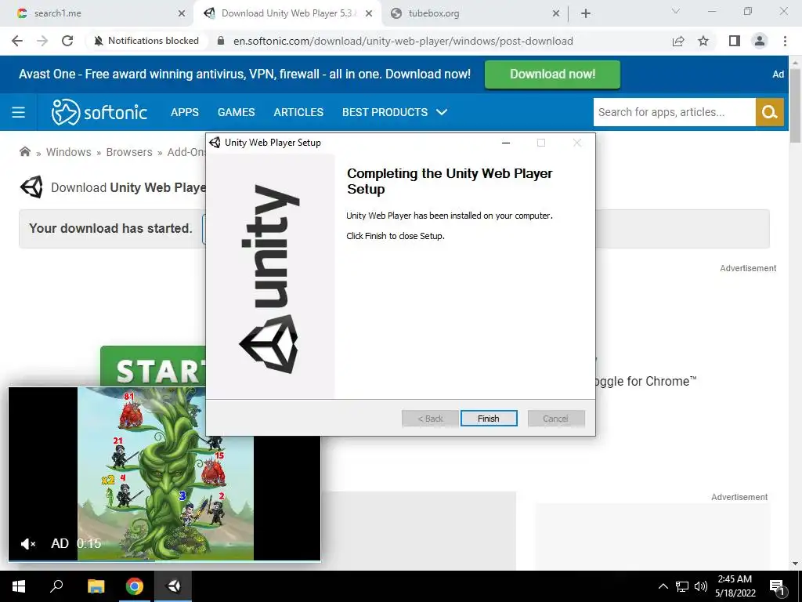This screenshot has width=802, height=602.
Task: Click Finish in Unity Web Player Setup
Action: click(x=489, y=419)
